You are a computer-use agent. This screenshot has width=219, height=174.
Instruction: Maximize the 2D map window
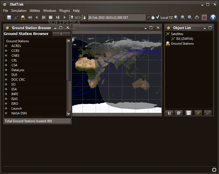coord(151,28)
